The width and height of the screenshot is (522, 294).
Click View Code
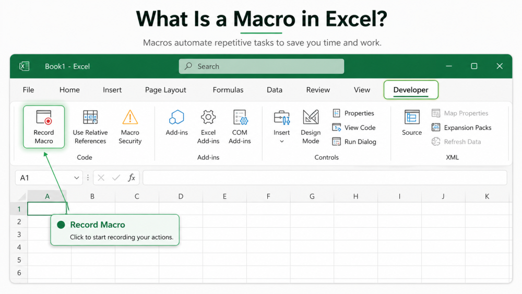coord(354,127)
